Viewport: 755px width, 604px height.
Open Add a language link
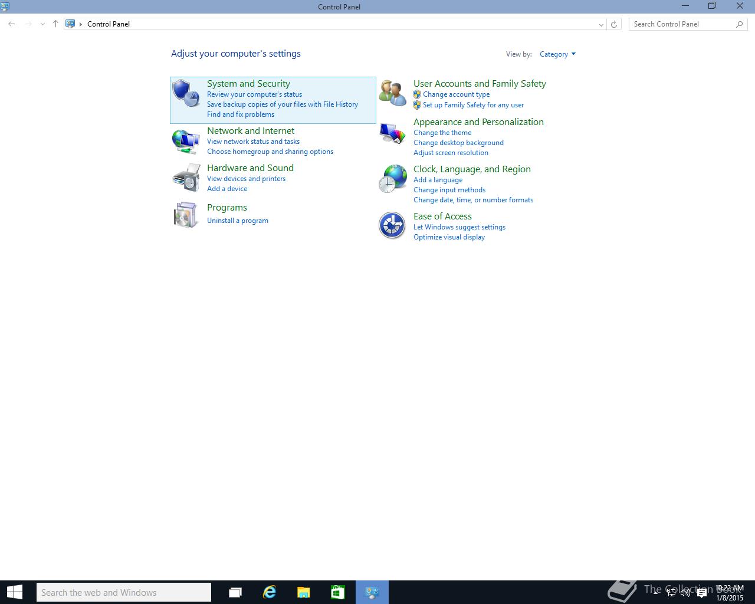(438, 180)
